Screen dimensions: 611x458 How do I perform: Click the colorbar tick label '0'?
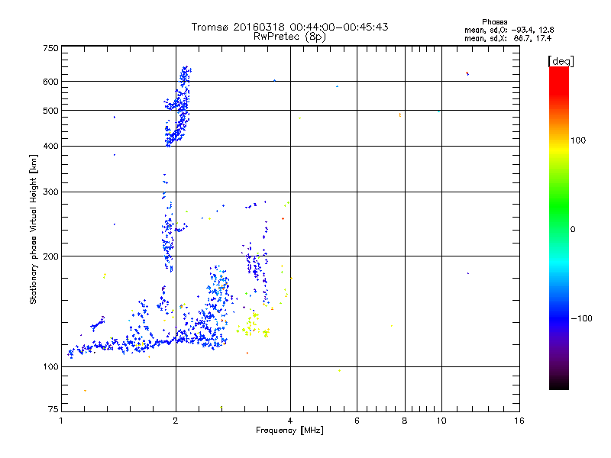point(573,230)
